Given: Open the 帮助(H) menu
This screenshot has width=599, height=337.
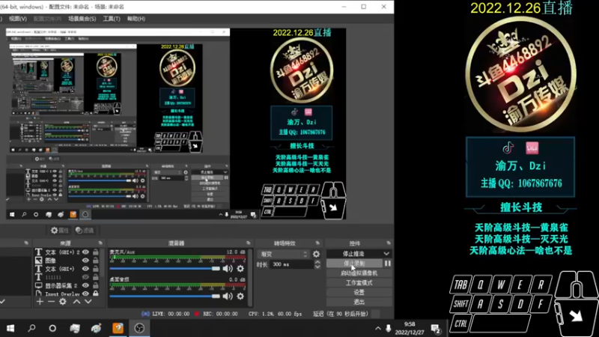Looking at the screenshot, I should [x=136, y=18].
